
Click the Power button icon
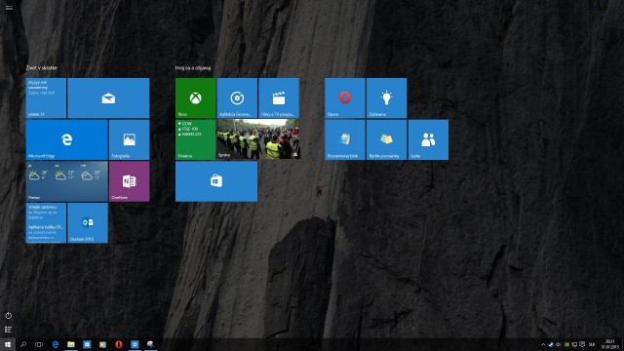pos(9,316)
